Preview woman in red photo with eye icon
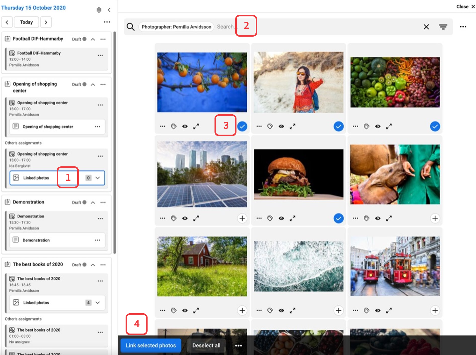Screen dimensions: 476x355 281,126
